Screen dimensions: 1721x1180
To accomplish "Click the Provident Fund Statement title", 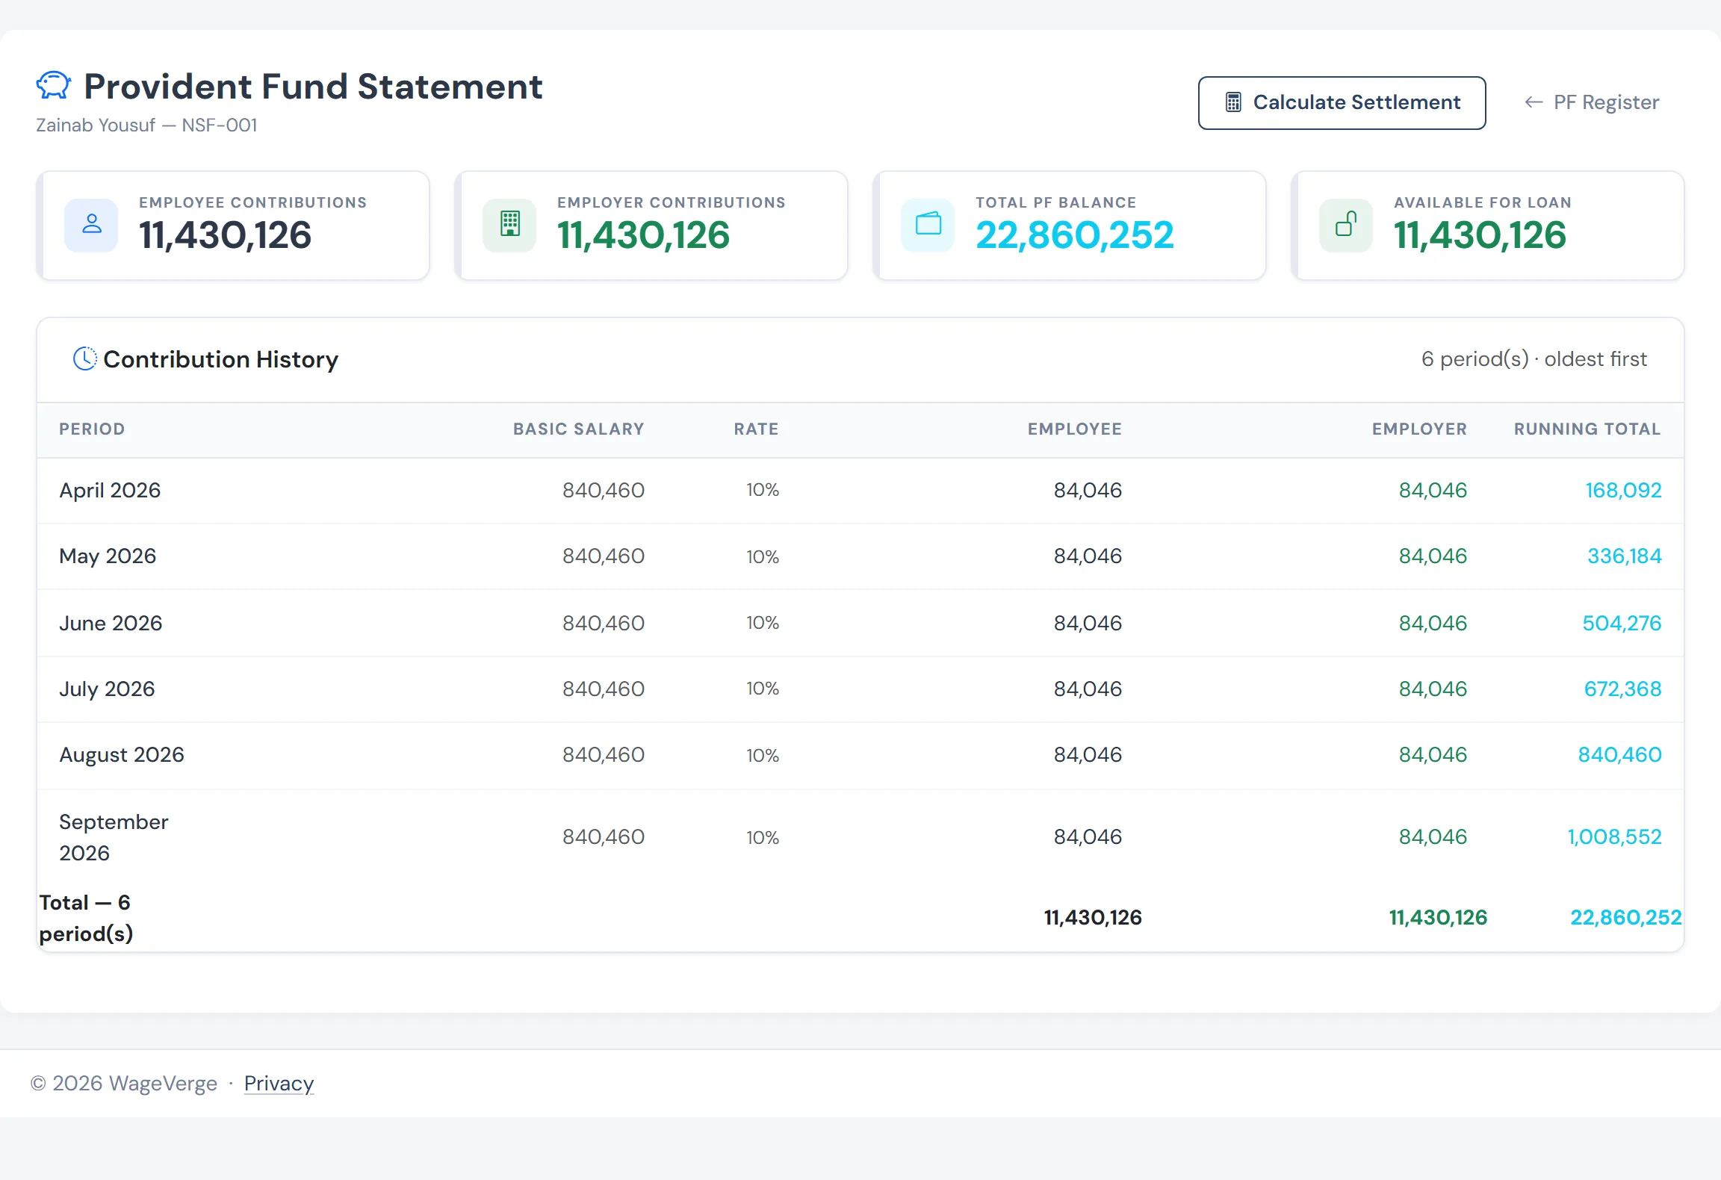I will pos(313,86).
